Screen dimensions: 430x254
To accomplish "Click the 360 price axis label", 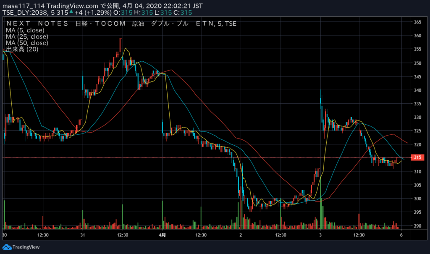I will [x=417, y=36].
